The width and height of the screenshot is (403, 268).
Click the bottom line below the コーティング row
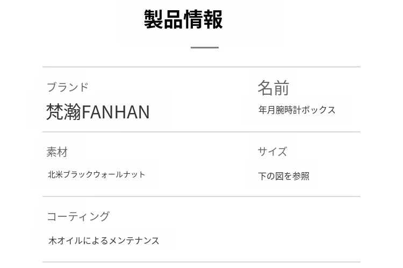201,262
